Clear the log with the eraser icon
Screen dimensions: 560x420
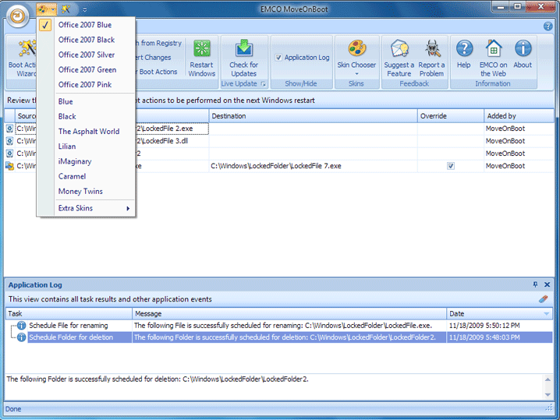(543, 299)
